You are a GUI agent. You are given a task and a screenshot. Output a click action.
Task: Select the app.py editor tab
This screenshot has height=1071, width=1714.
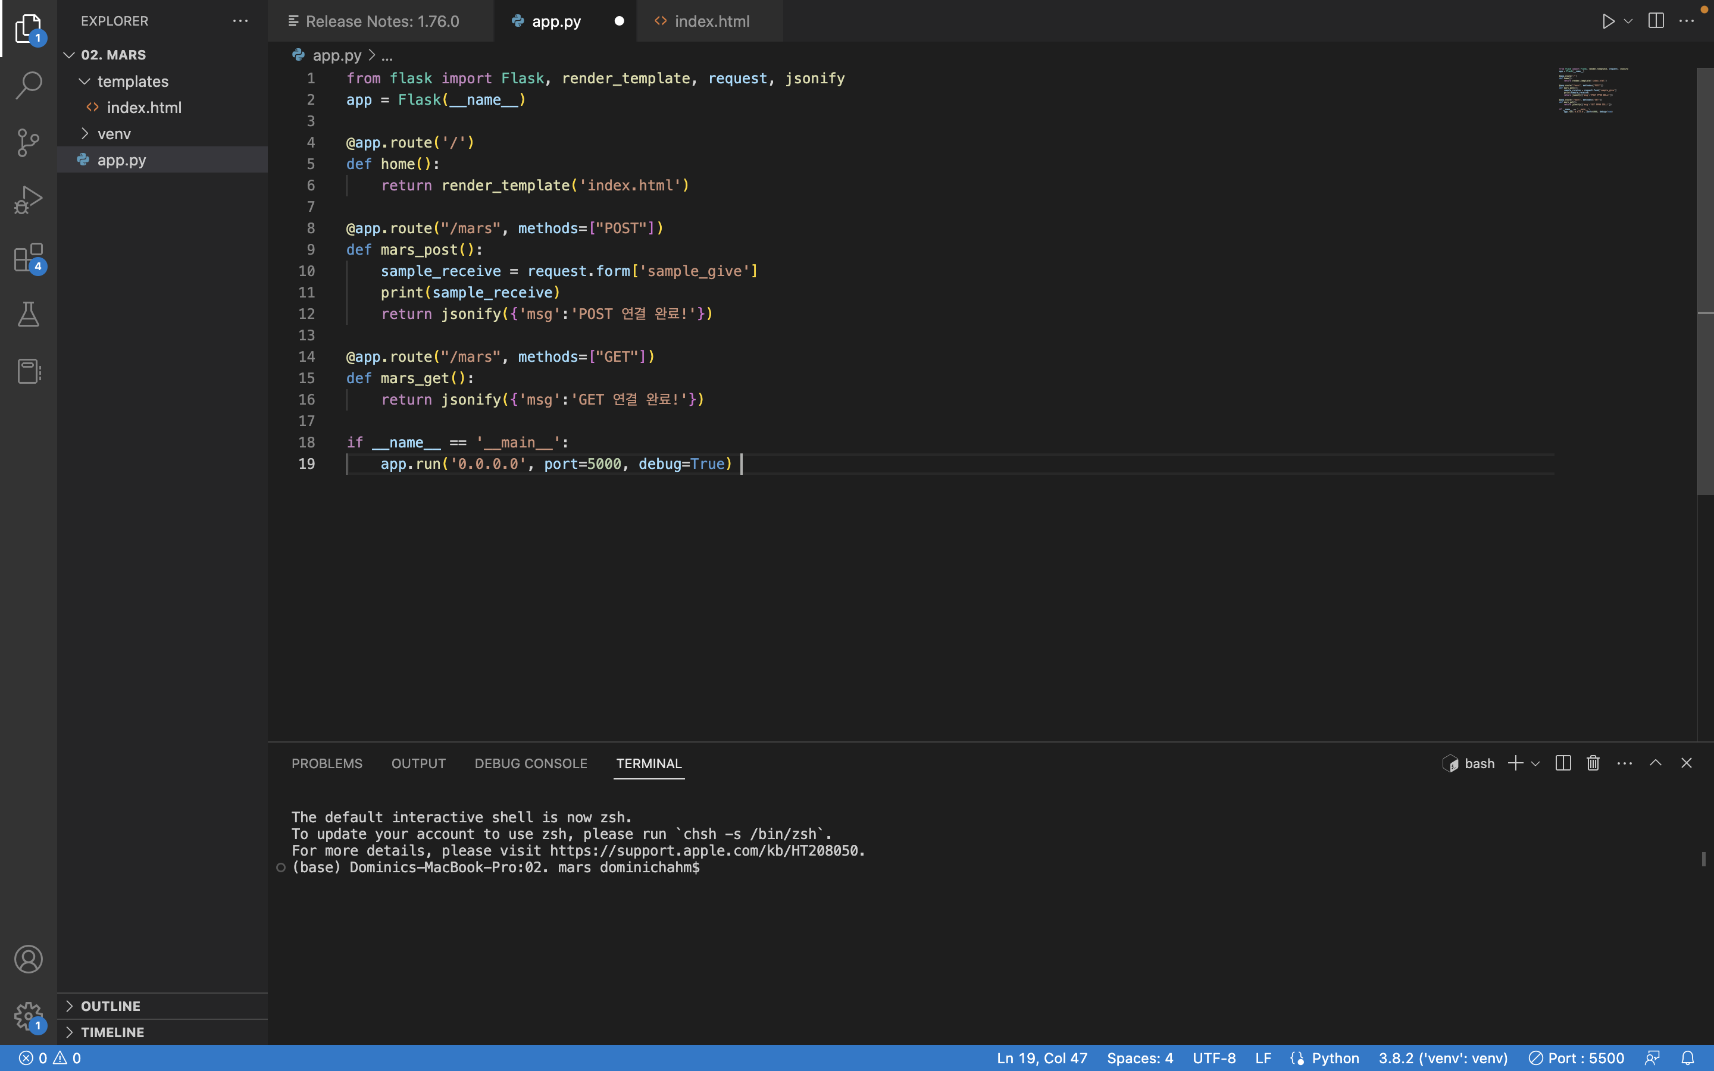565,21
